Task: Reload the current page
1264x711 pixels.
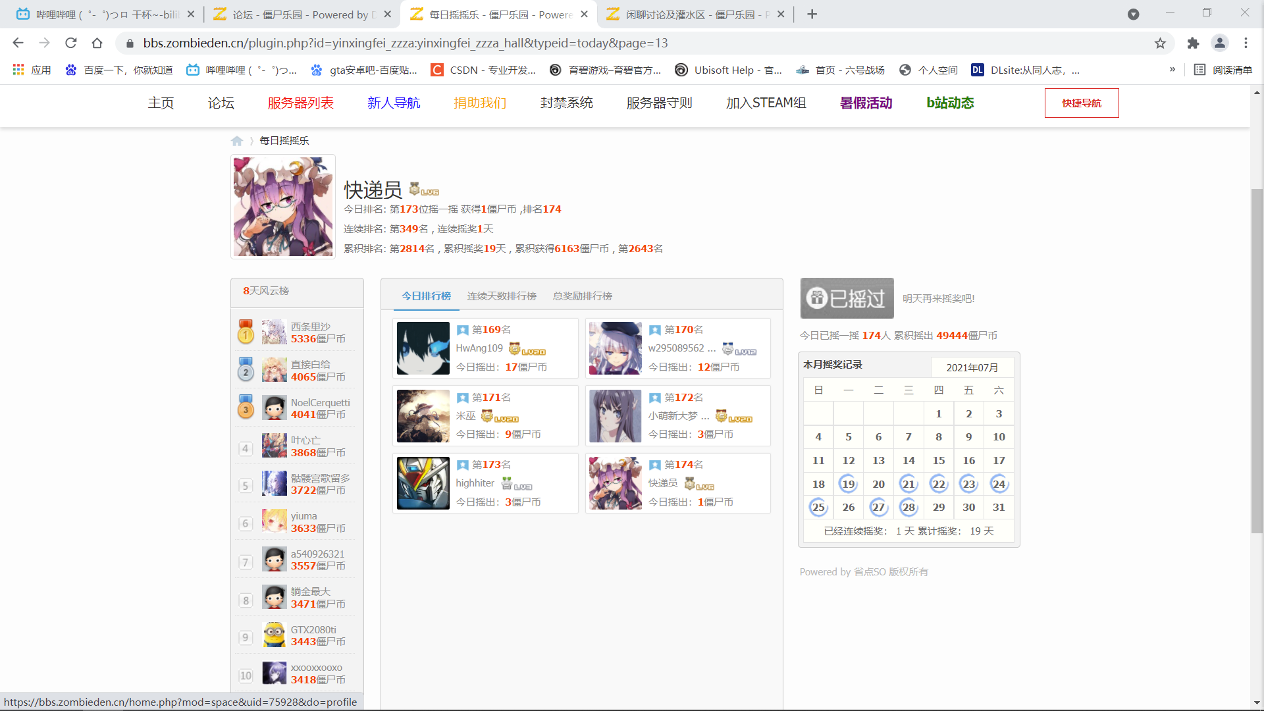Action: (x=71, y=43)
